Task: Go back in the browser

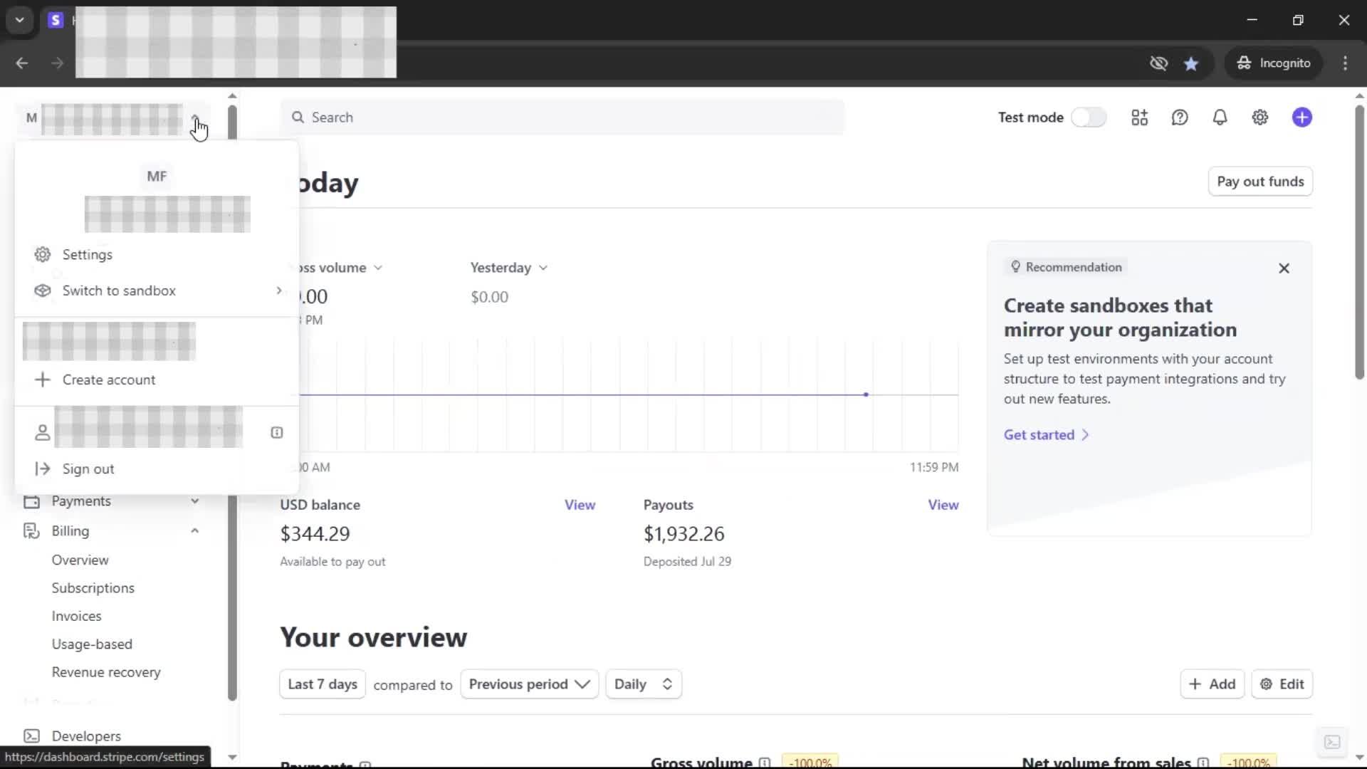Action: point(22,63)
